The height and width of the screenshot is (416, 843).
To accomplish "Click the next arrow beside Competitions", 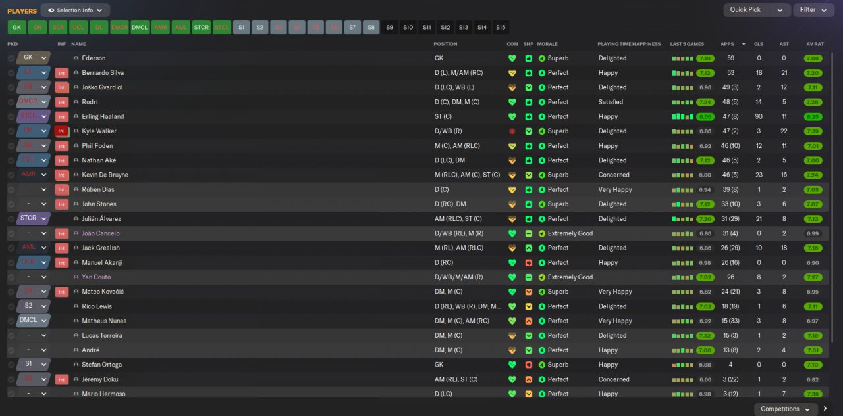I will 825,409.
